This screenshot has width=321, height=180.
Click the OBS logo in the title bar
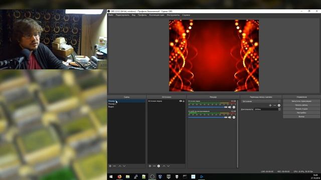click(109, 11)
